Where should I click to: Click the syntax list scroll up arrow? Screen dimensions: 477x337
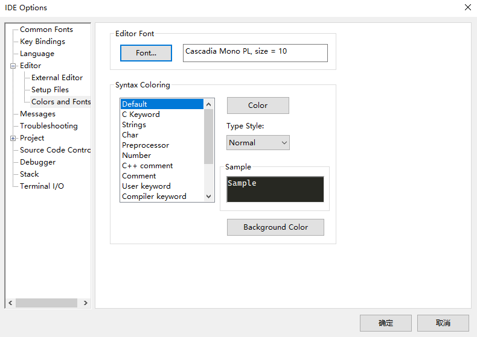tap(209, 104)
